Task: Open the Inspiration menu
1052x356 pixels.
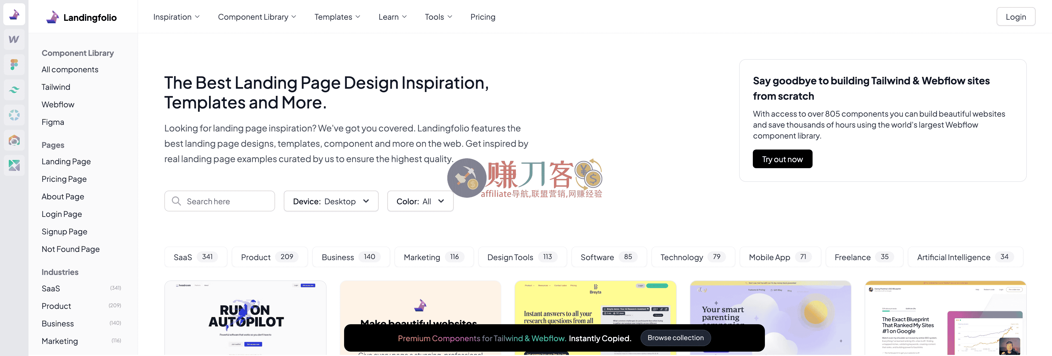Action: pyautogui.click(x=176, y=17)
